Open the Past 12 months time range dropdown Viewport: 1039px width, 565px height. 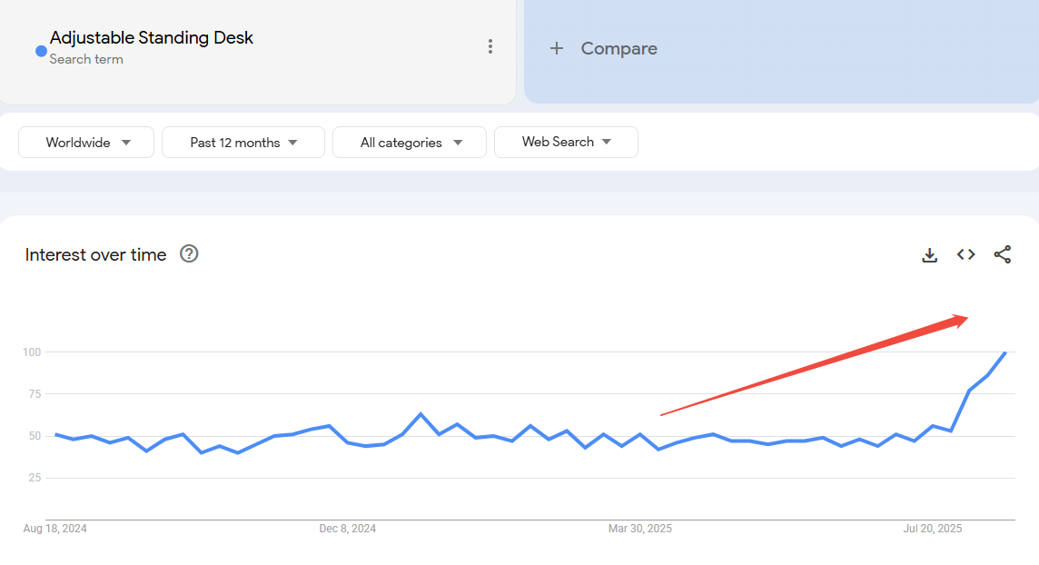(242, 142)
